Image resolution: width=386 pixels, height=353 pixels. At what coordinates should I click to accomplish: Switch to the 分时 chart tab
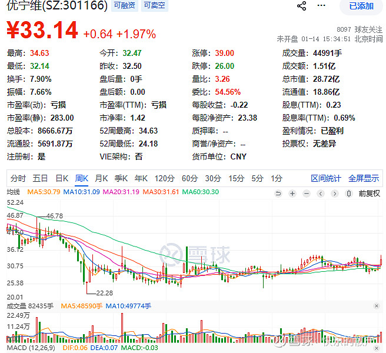18,178
